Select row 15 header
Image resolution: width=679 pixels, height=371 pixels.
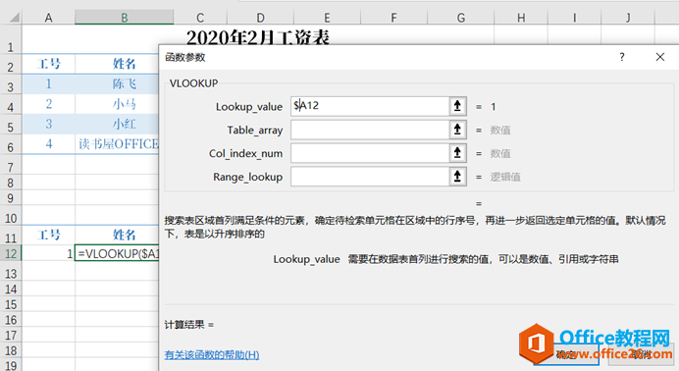pos(11,305)
